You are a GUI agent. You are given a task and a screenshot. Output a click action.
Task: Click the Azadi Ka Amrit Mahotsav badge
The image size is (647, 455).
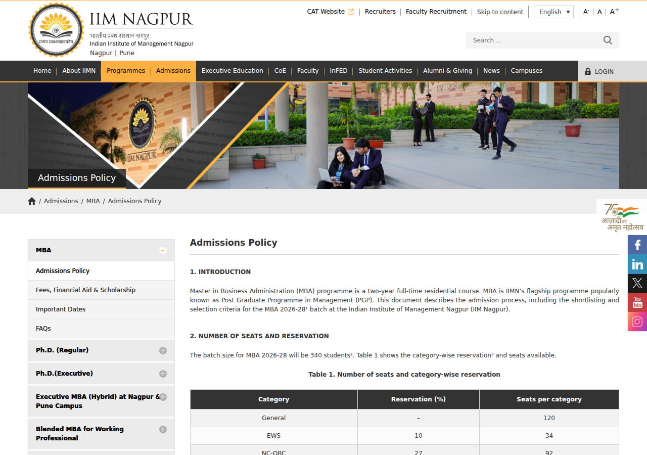622,216
